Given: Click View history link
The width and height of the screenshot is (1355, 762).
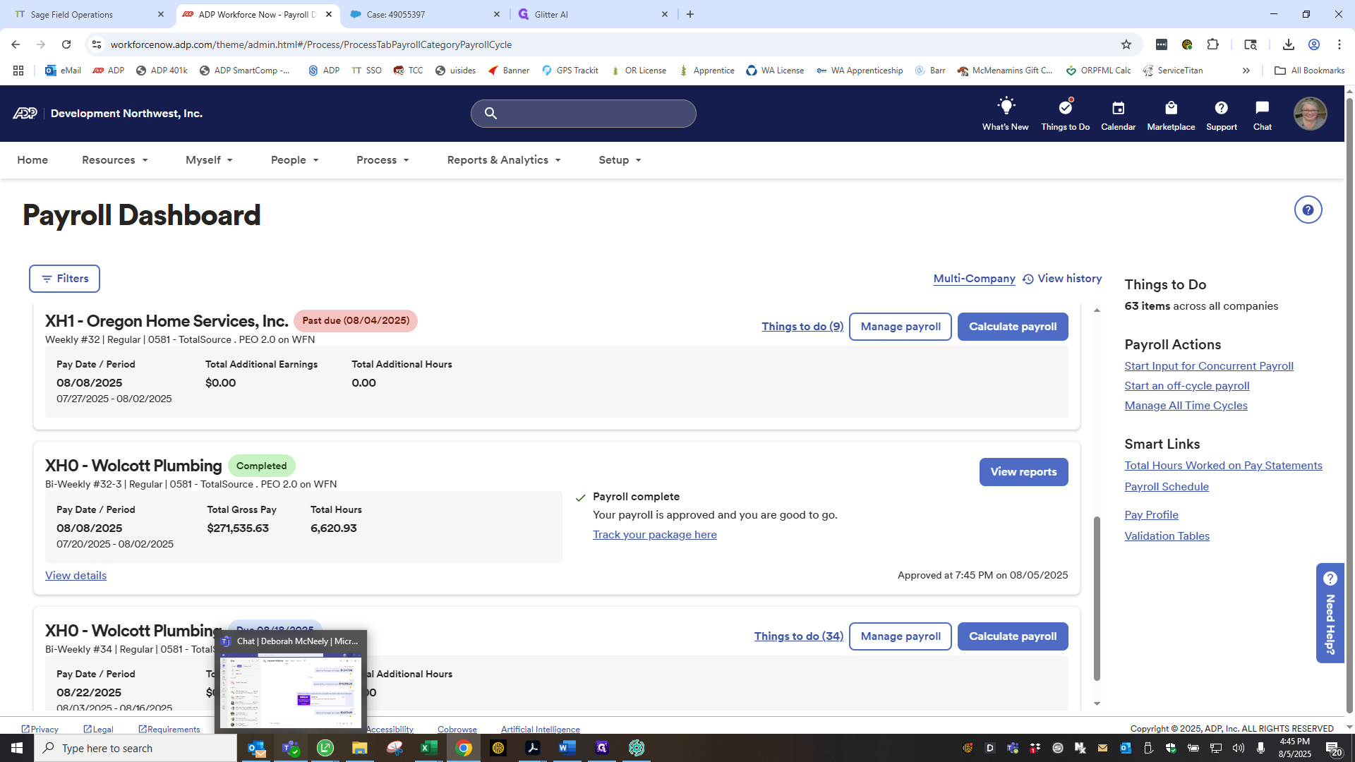Looking at the screenshot, I should (x=1062, y=279).
